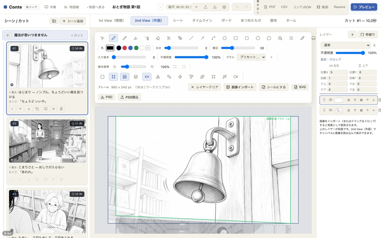Click the blue プレビュー button
Image resolution: width=381 pixels, height=238 pixels.
click(x=364, y=7)
